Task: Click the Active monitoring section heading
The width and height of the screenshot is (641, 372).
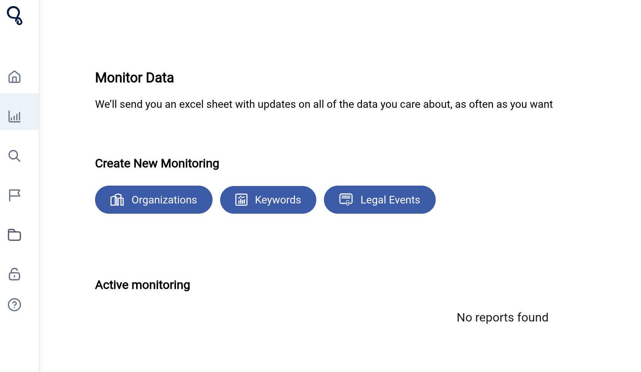Action: pos(143,285)
